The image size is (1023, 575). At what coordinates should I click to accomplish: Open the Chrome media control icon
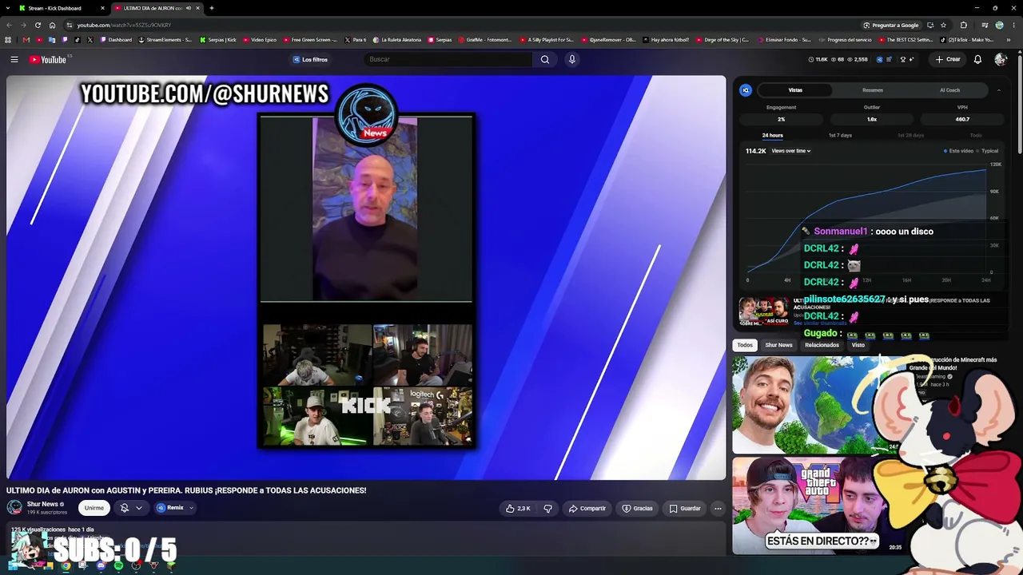click(x=984, y=25)
